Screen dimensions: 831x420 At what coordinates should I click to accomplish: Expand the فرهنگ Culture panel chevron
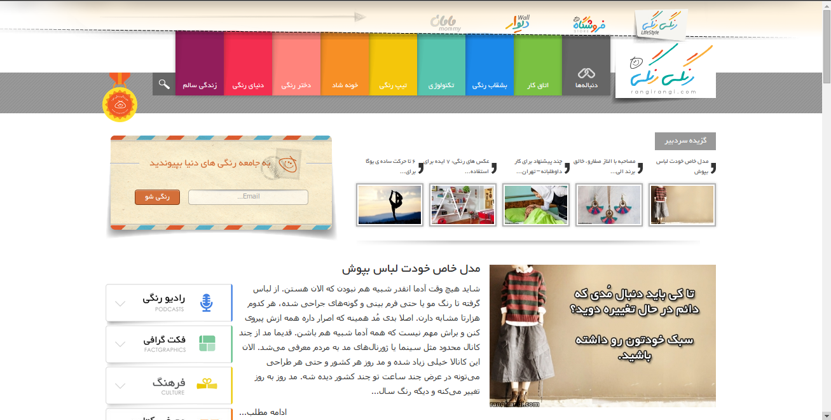pos(120,385)
